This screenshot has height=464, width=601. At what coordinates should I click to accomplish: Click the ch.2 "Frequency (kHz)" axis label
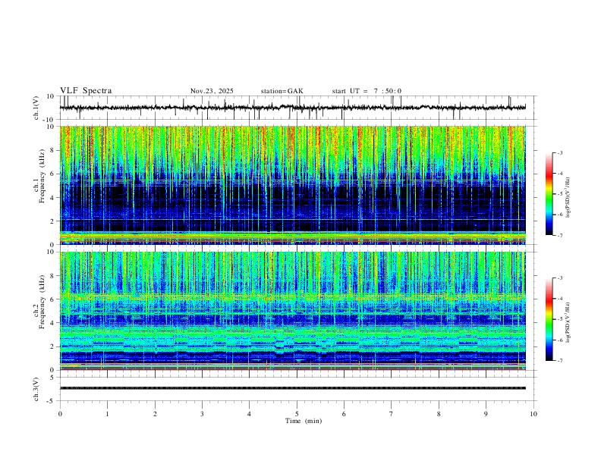point(42,302)
